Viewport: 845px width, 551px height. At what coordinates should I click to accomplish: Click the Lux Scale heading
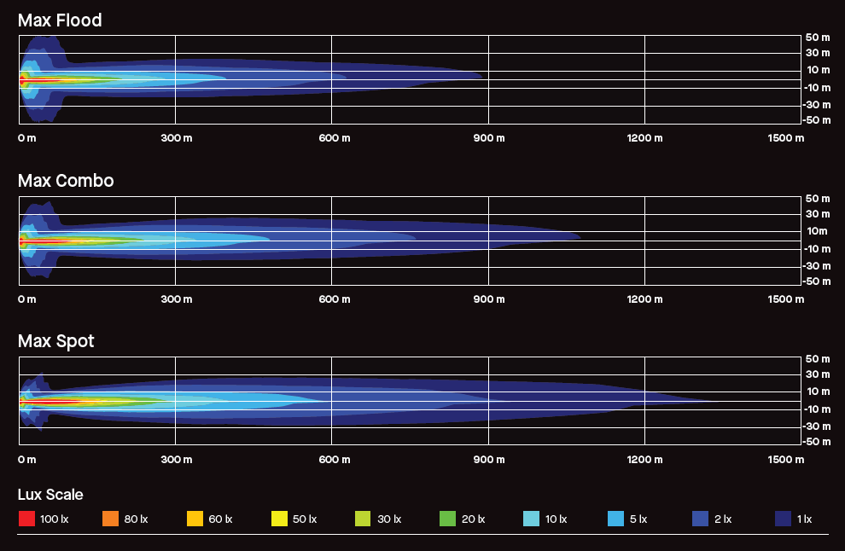(x=50, y=495)
